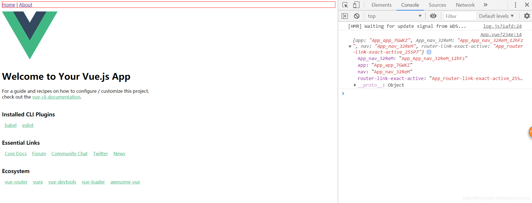Toggle the device toolbar icon
This screenshot has height=203, width=532.
(x=356, y=5)
